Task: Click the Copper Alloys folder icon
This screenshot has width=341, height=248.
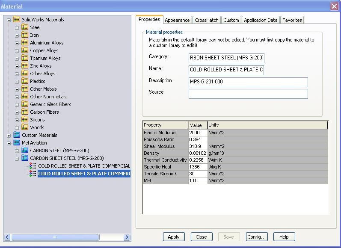Action: click(25, 50)
